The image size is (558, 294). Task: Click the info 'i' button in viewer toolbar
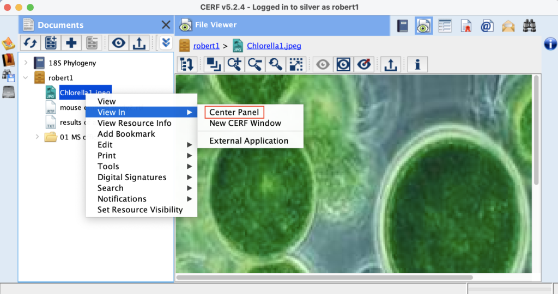[x=417, y=64]
